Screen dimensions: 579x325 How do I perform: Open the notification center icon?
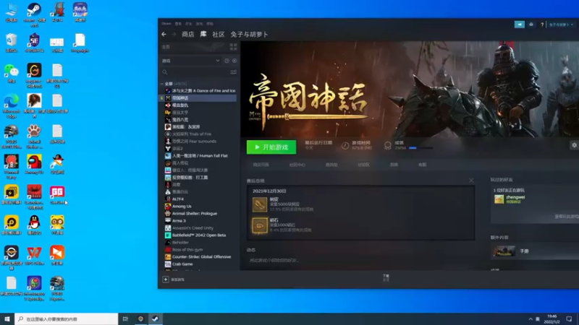pos(569,318)
